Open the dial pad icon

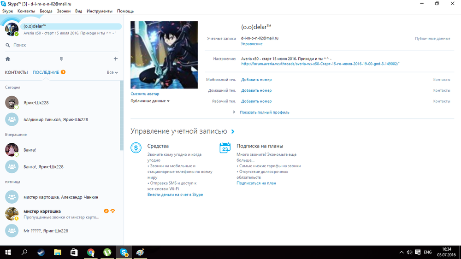62,59
